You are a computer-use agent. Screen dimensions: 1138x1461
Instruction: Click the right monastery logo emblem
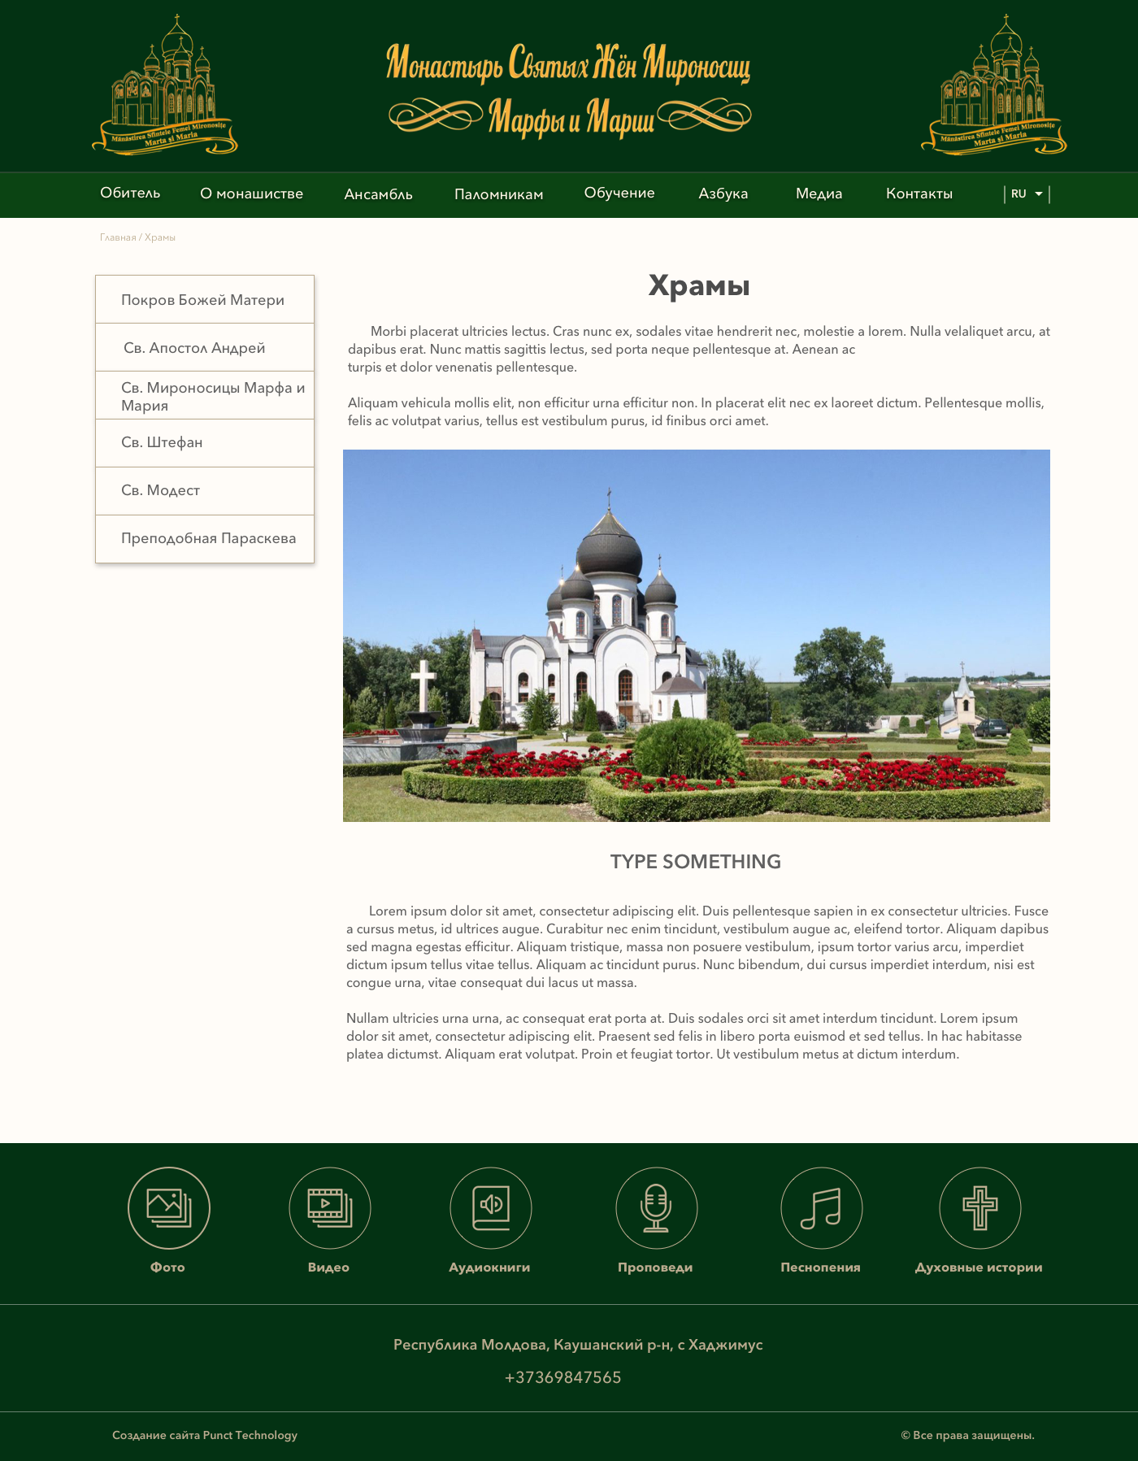[x=994, y=85]
